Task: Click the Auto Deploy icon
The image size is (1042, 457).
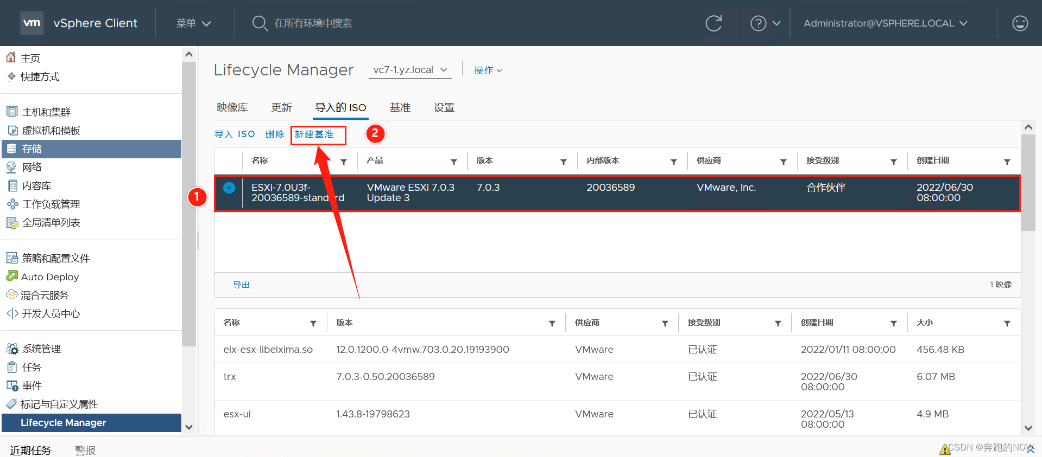Action: [x=11, y=276]
